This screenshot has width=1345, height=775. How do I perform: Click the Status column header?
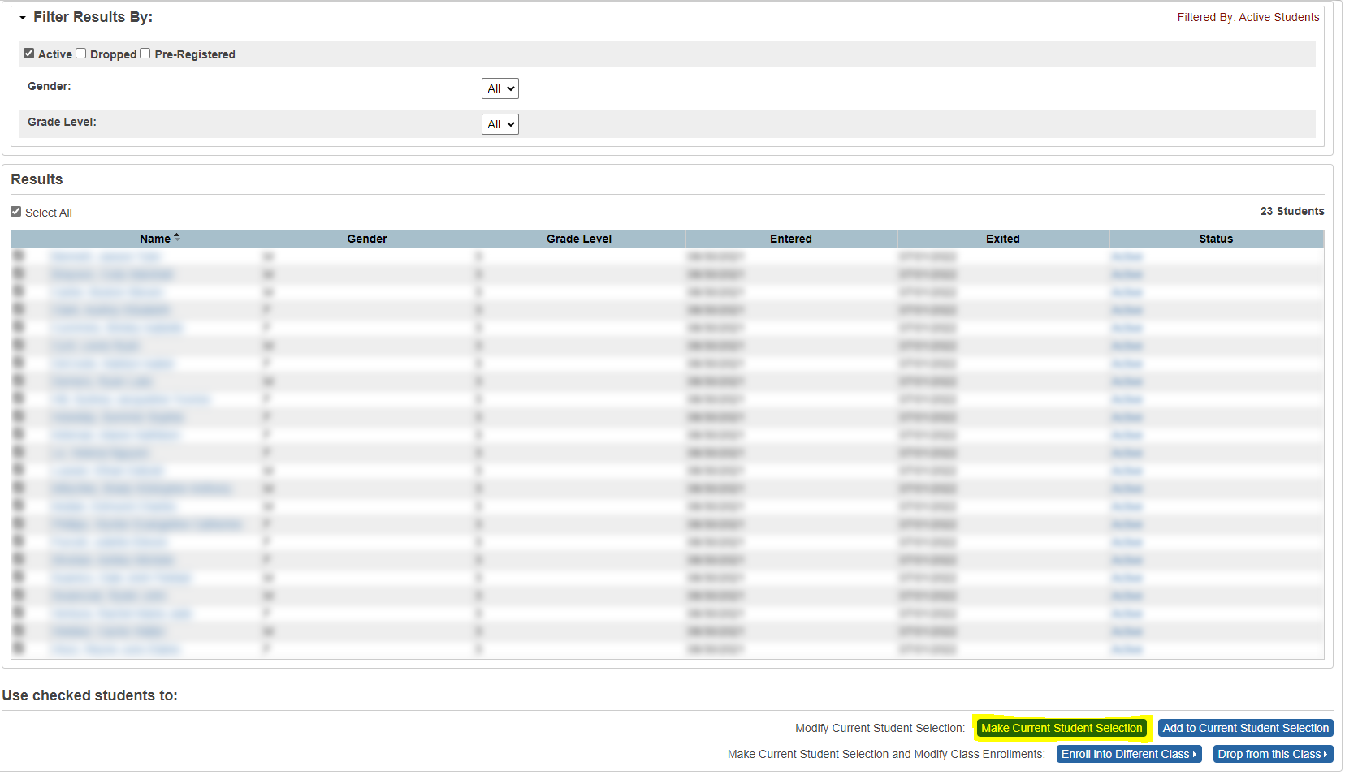point(1216,239)
